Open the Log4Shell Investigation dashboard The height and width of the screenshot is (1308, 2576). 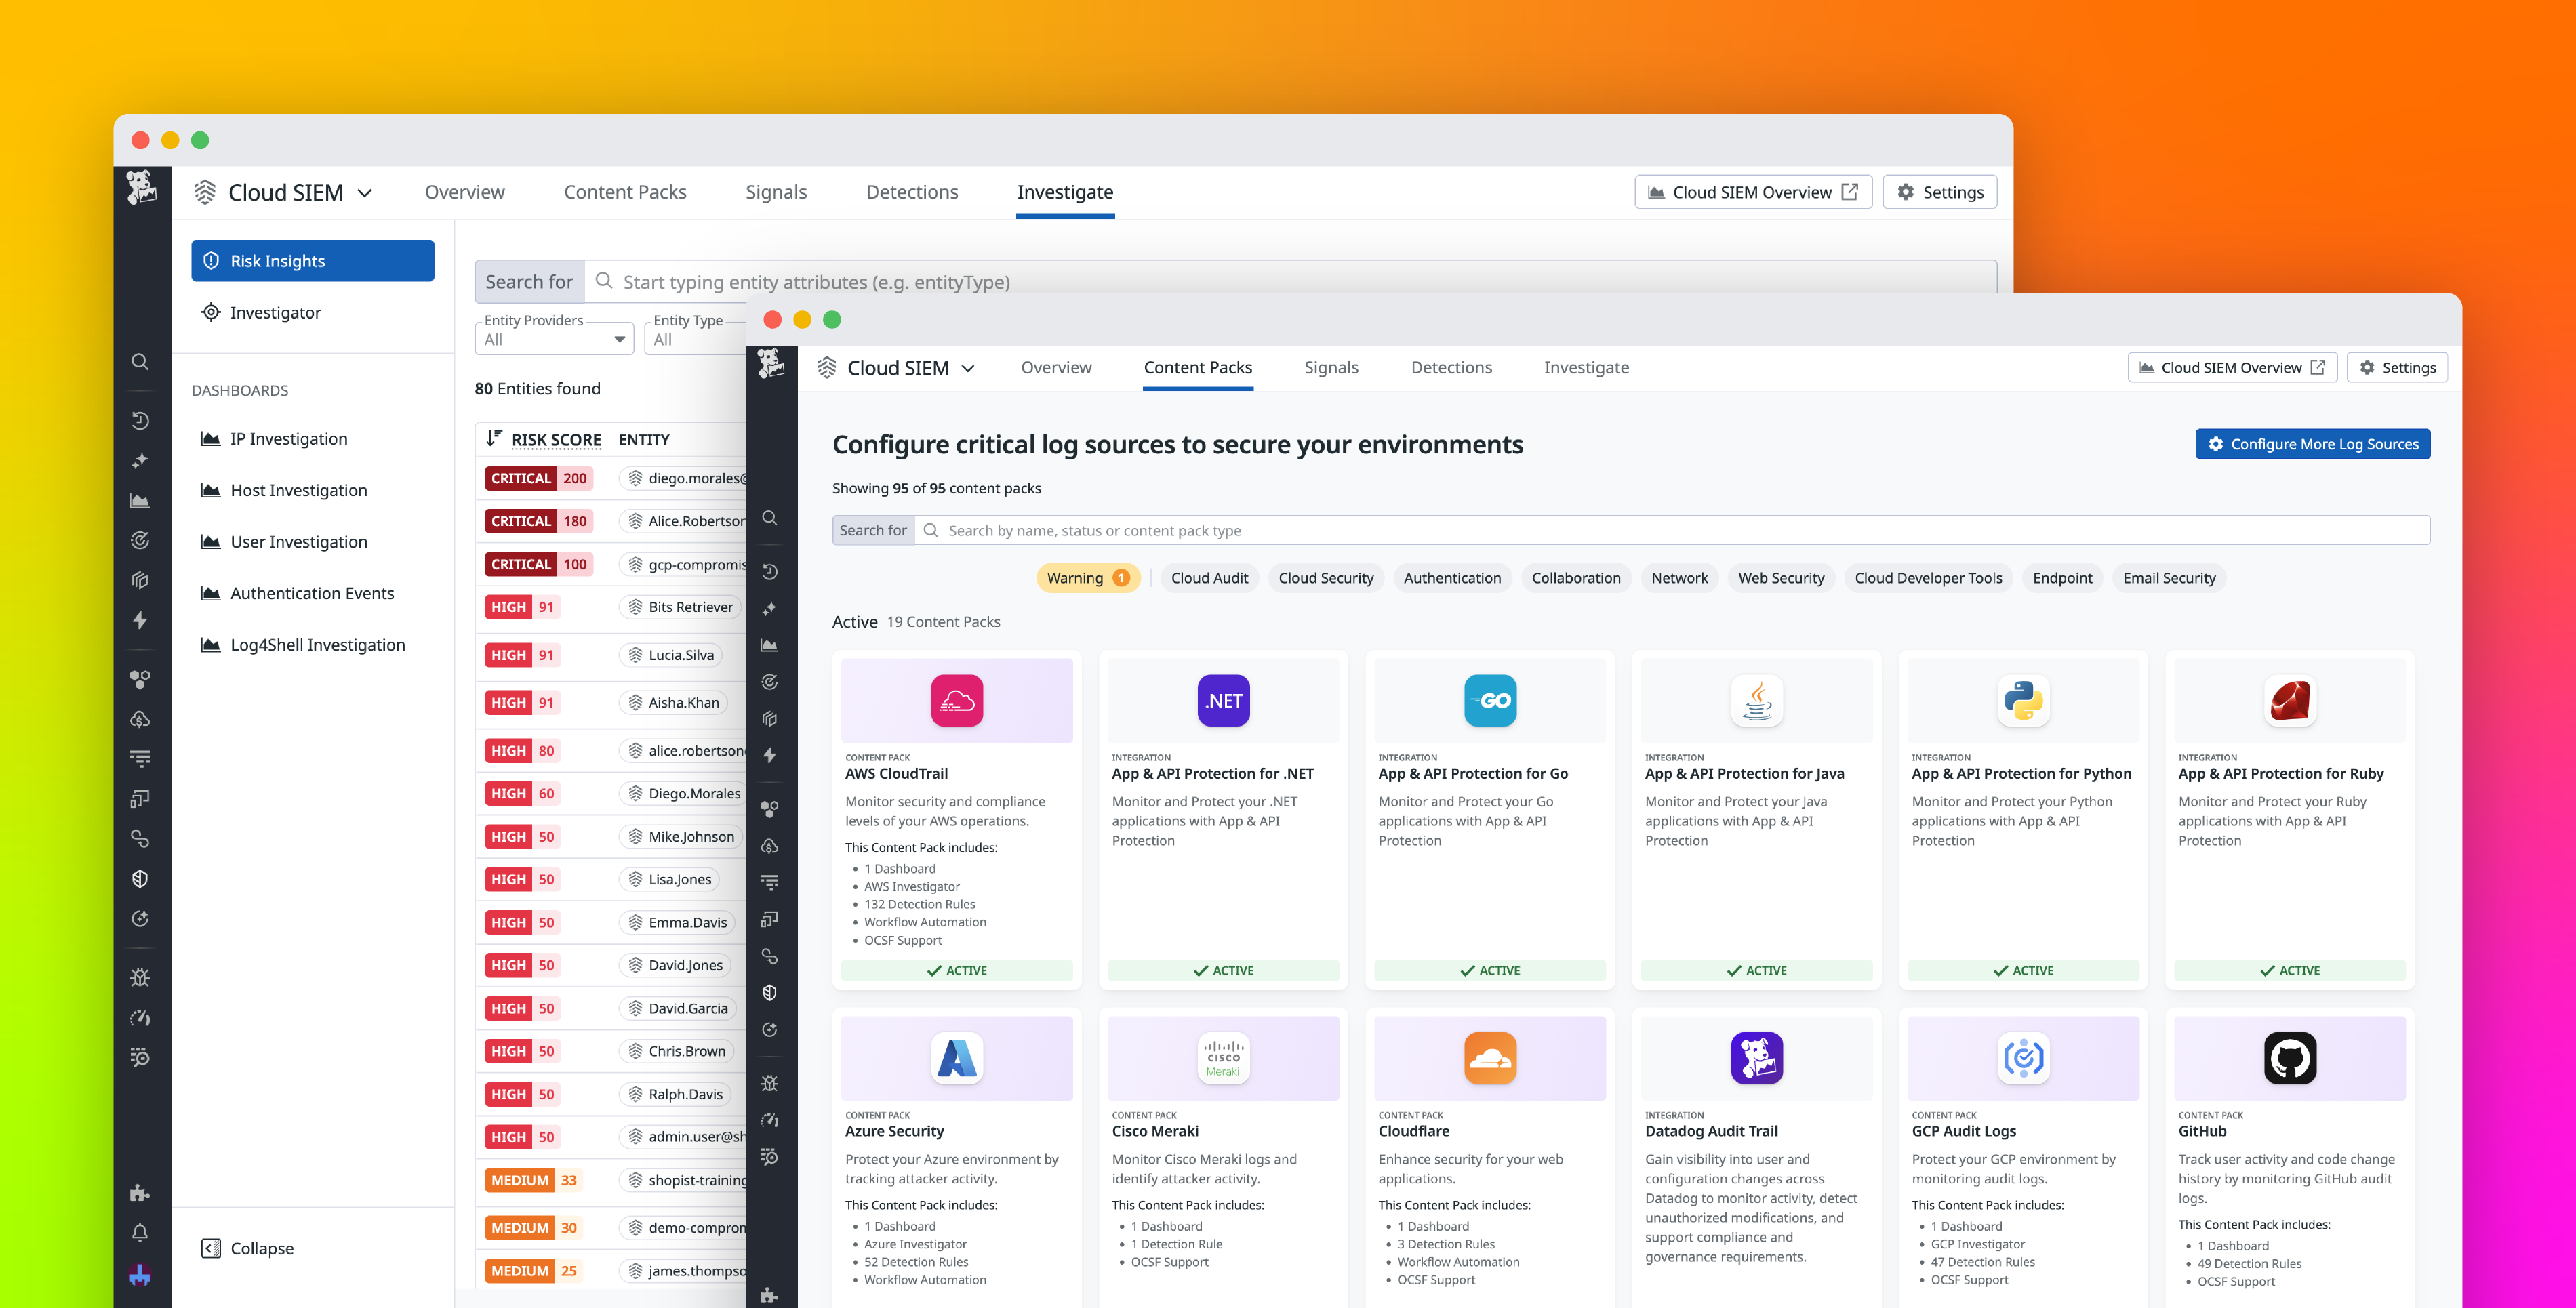point(317,644)
